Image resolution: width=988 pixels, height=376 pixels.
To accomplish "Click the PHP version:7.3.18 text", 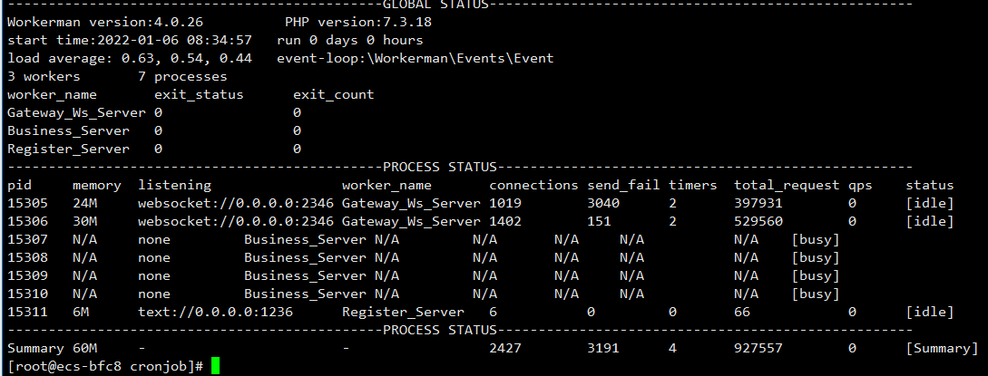I will point(357,22).
